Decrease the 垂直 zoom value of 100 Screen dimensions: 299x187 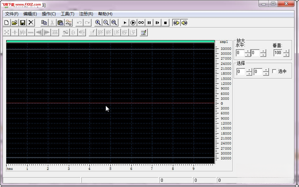[x=286, y=55]
